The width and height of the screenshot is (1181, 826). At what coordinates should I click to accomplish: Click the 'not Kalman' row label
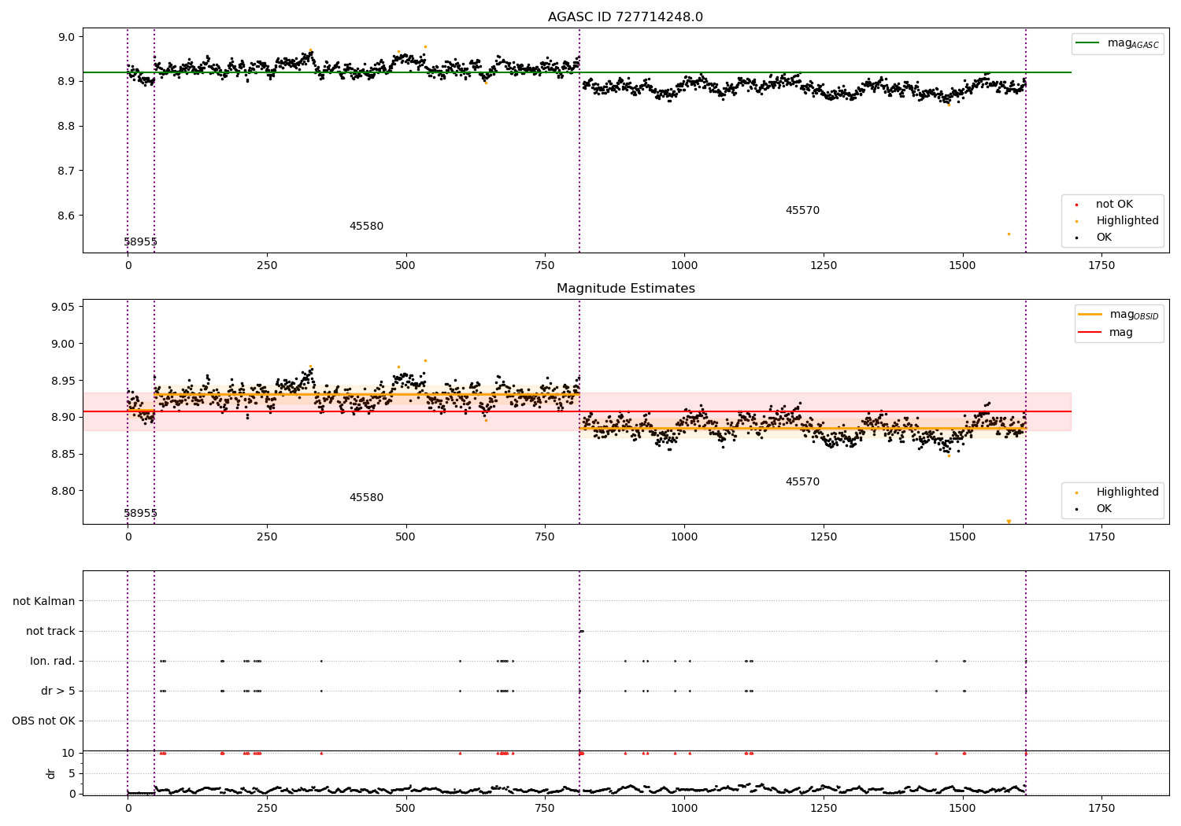[44, 602]
